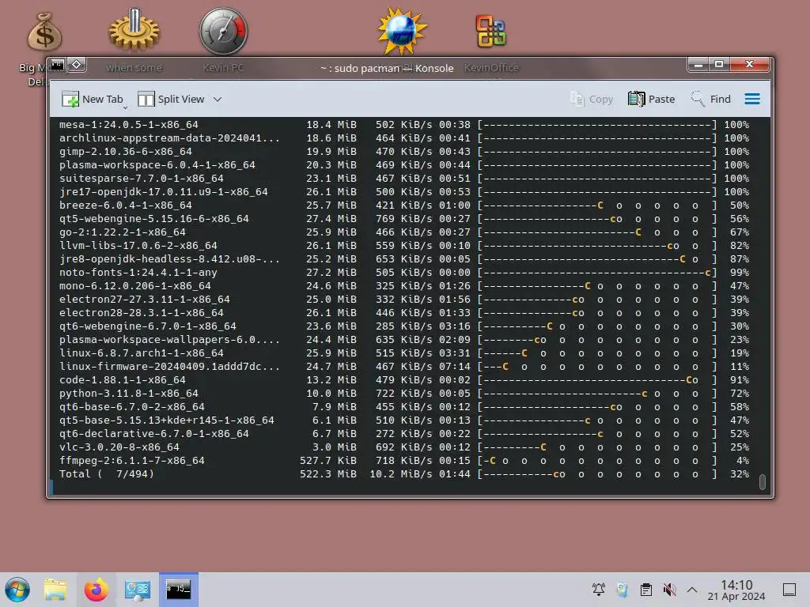Click the muted volume tray icon
The image size is (810, 607).
[x=669, y=590]
